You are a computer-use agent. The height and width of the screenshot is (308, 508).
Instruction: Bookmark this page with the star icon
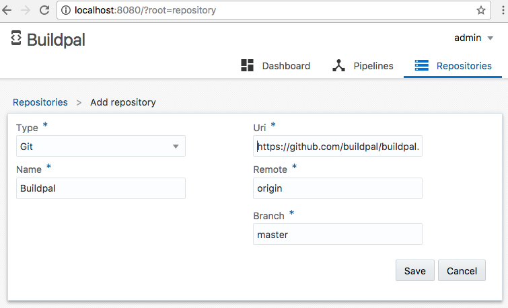coord(481,11)
